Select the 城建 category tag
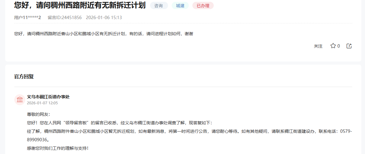 [180, 6]
